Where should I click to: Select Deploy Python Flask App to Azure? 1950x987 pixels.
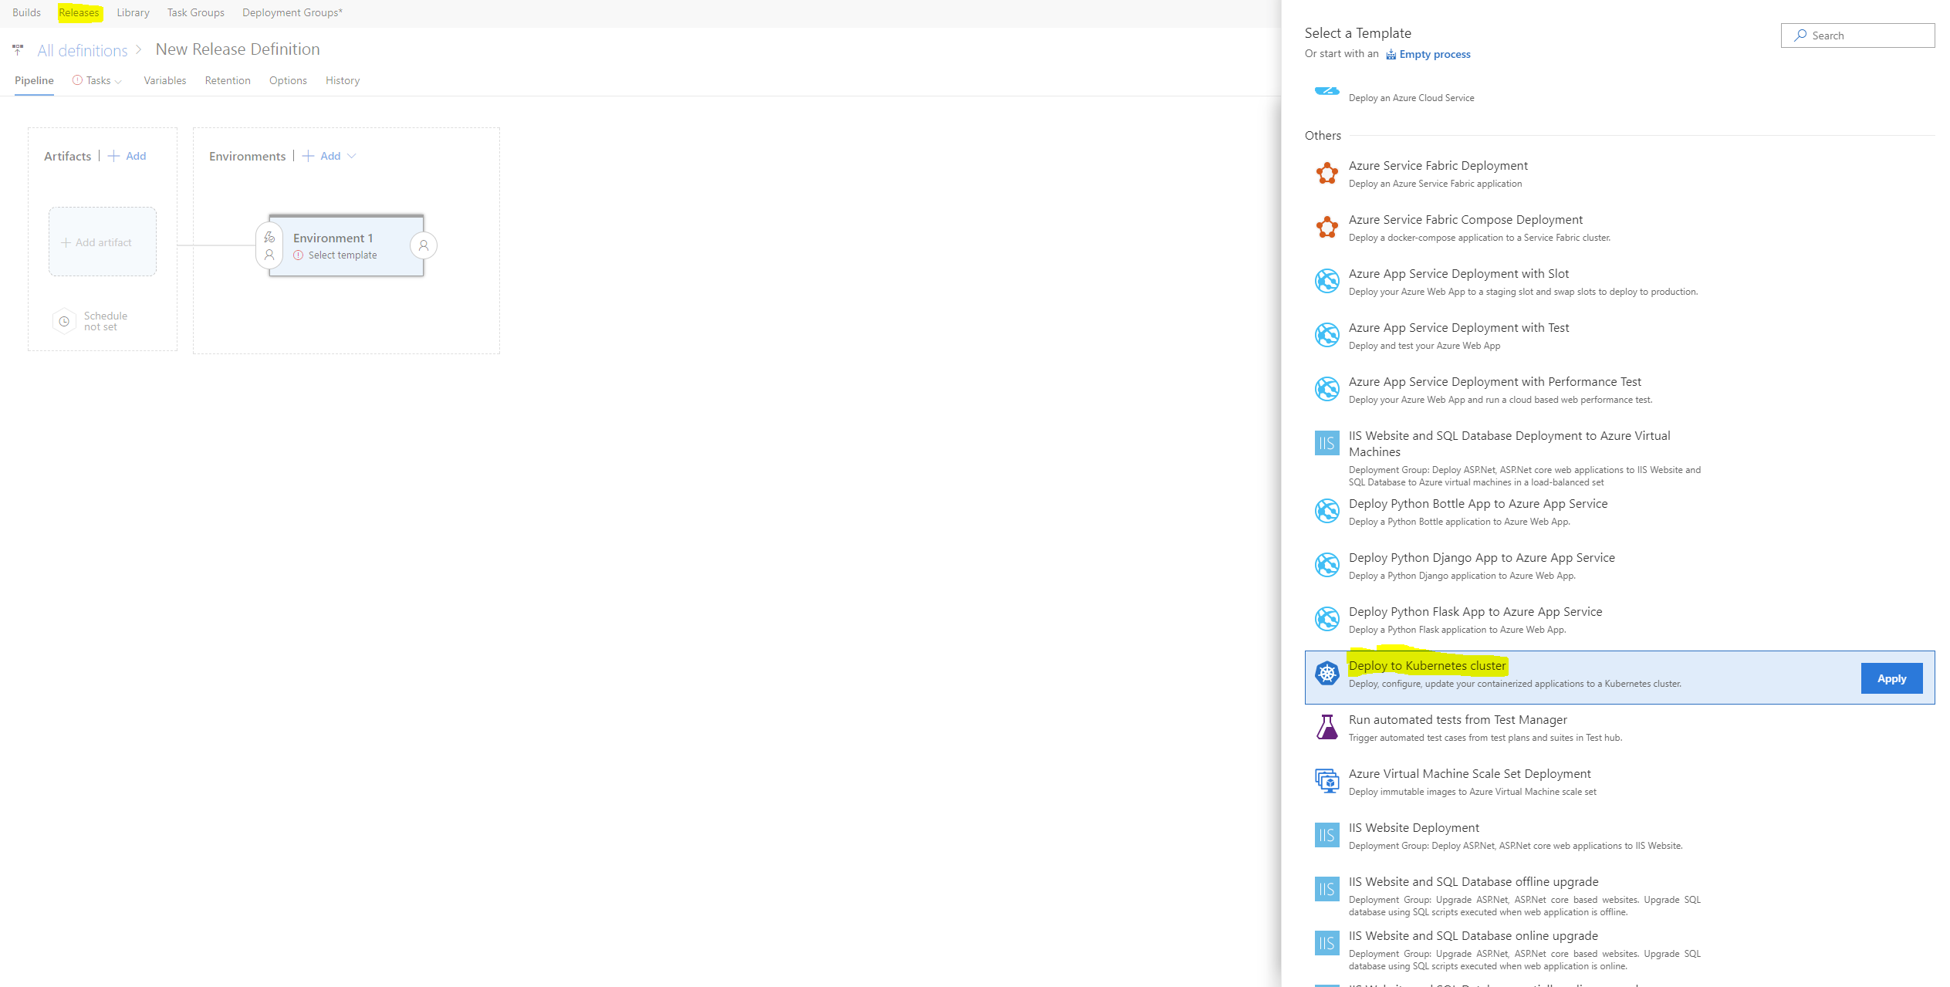[1475, 611]
